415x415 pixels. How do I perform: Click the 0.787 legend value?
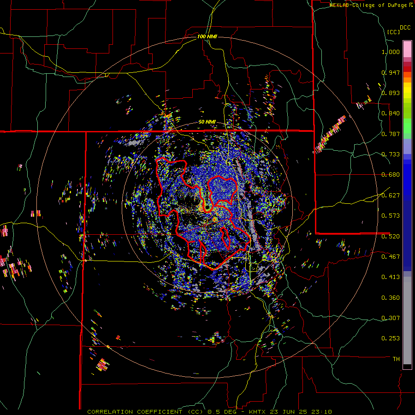coord(391,134)
